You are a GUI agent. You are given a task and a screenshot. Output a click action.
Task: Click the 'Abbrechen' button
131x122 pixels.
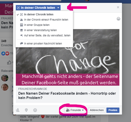tap(97, 110)
